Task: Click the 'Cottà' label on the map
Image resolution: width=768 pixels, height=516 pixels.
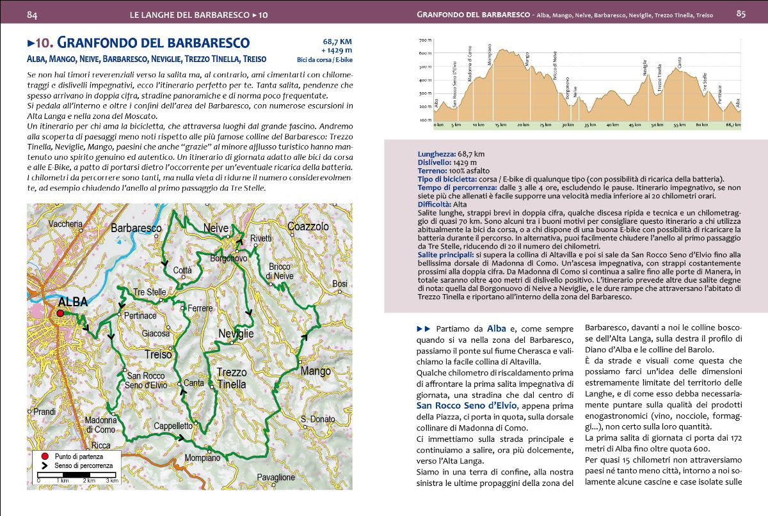Action: 182,270
